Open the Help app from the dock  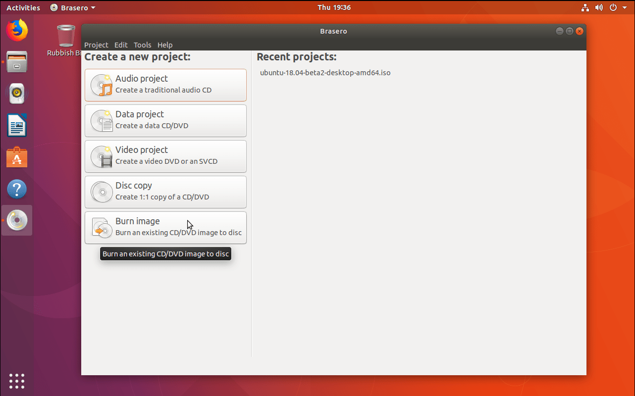pyautogui.click(x=17, y=189)
